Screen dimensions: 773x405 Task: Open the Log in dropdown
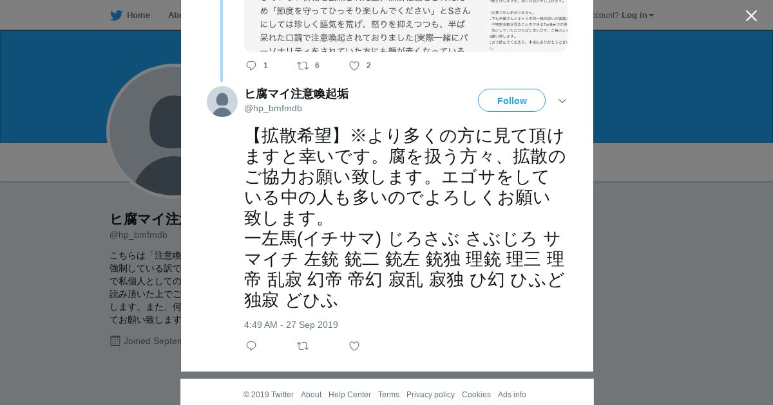pyautogui.click(x=637, y=15)
